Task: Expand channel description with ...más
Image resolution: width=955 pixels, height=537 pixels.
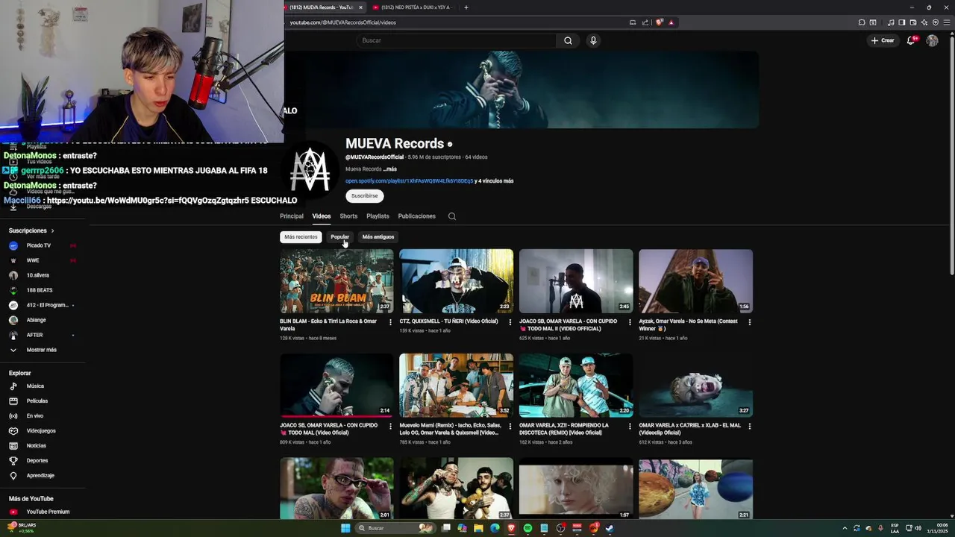Action: click(x=391, y=169)
